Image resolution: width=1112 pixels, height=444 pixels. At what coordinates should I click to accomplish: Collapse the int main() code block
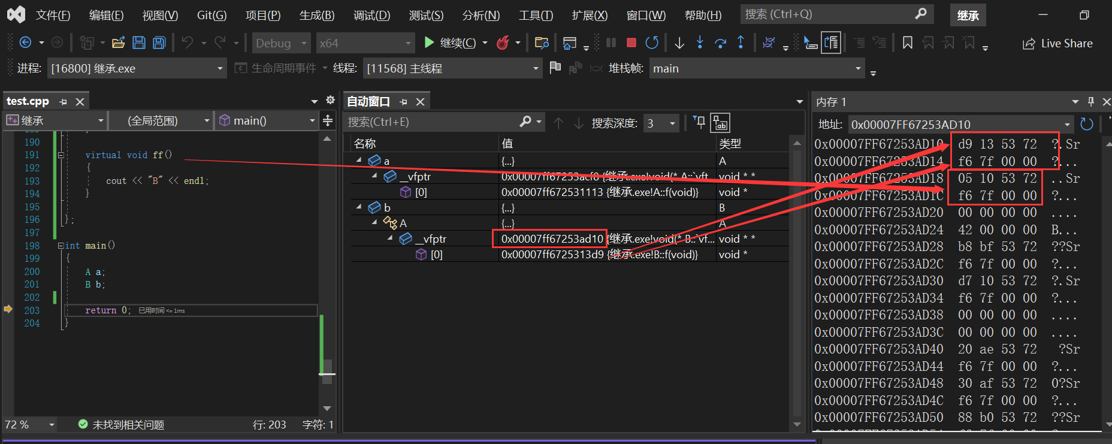pyautogui.click(x=61, y=246)
